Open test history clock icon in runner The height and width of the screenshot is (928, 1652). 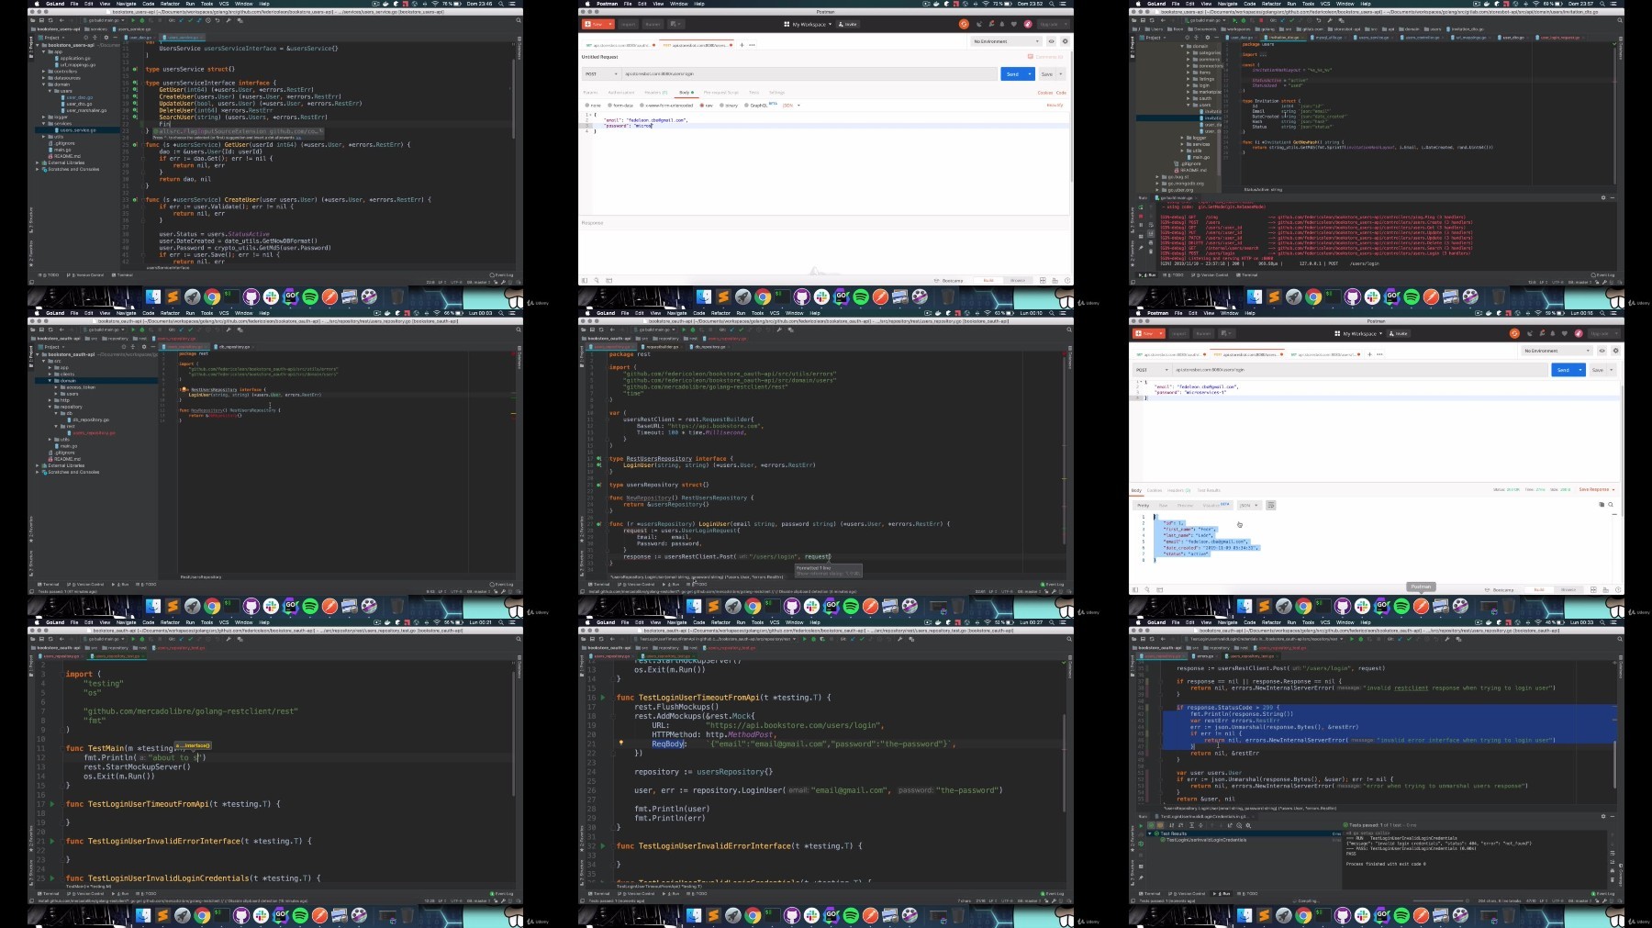(x=1239, y=825)
